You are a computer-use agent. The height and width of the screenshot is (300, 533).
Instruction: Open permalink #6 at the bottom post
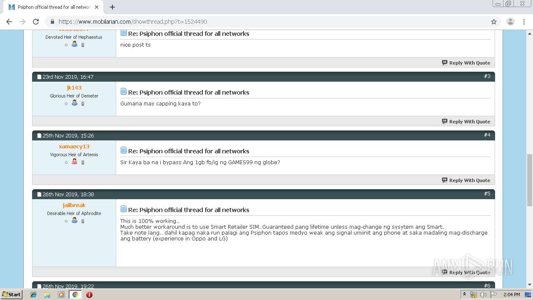[x=487, y=286]
